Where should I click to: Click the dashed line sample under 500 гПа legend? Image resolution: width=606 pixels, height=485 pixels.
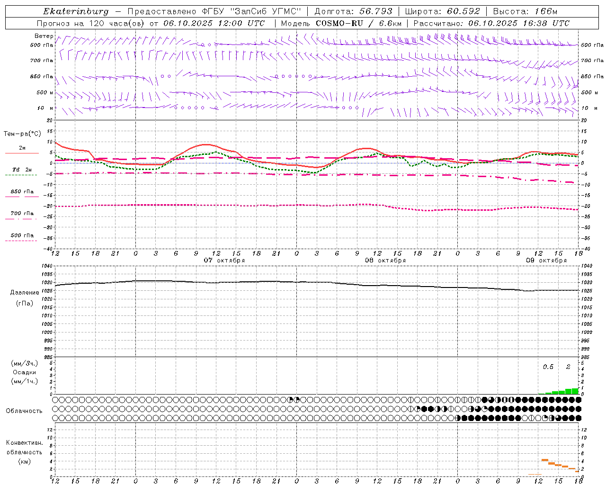pos(21,241)
